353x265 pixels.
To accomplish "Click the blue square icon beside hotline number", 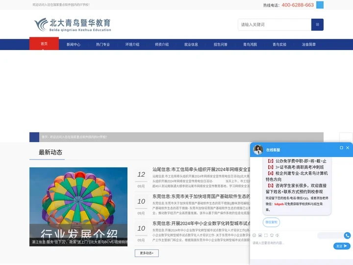I will point(320,5).
